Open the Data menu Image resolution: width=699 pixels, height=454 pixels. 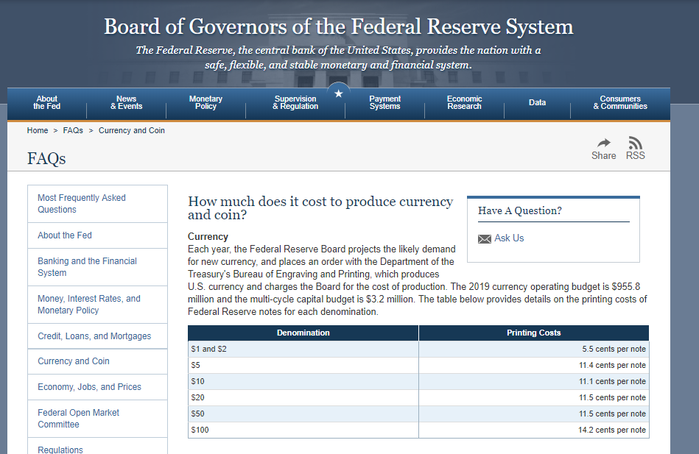point(537,102)
